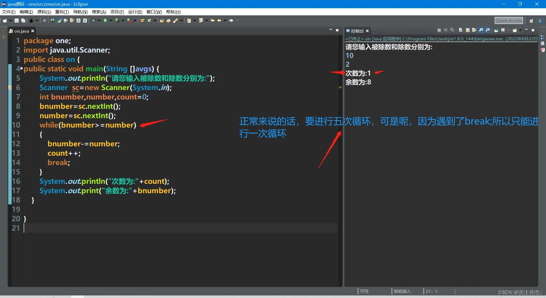Save the current file with the disk icon
This screenshot has width=546, height=298.
pyautogui.click(x=16, y=20)
